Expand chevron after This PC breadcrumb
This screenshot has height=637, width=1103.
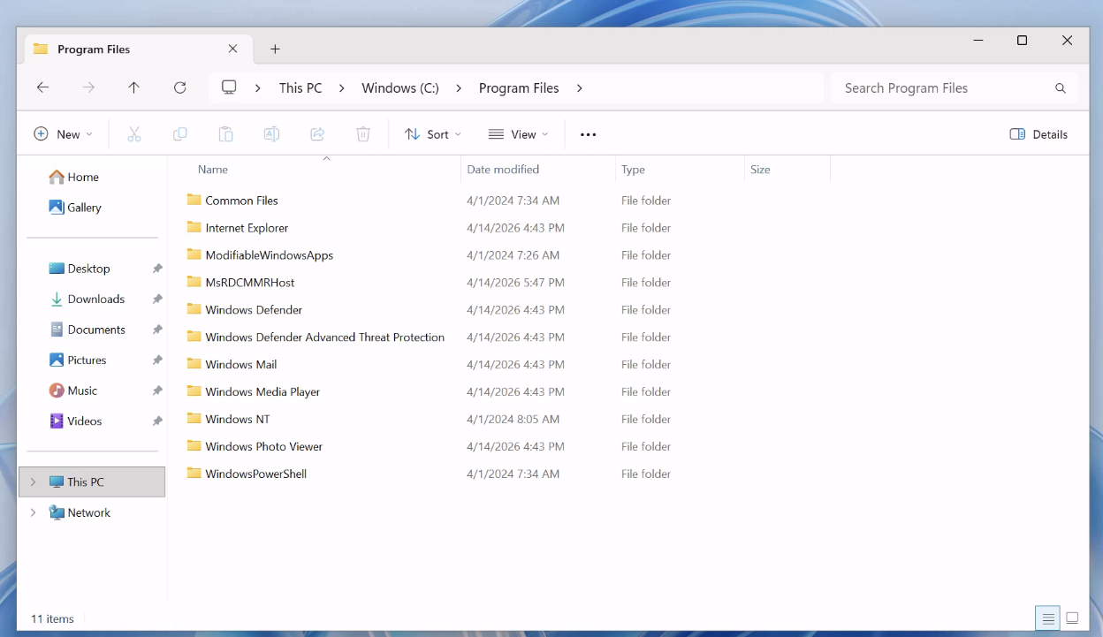point(342,88)
